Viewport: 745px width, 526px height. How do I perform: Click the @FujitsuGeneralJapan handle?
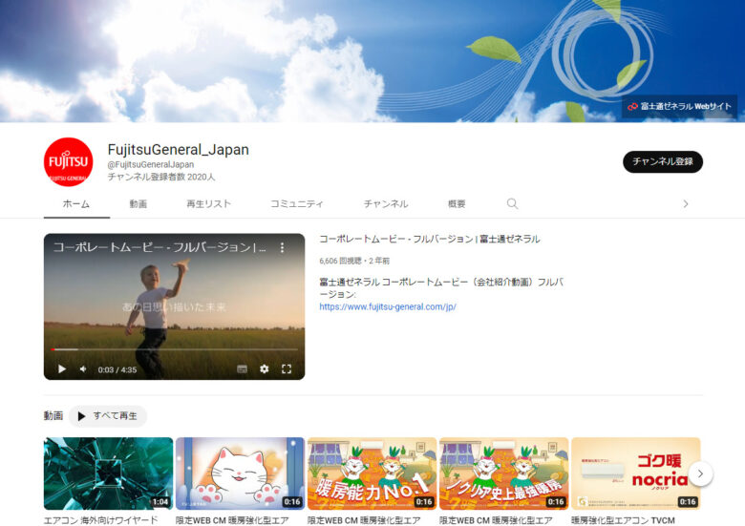click(151, 164)
